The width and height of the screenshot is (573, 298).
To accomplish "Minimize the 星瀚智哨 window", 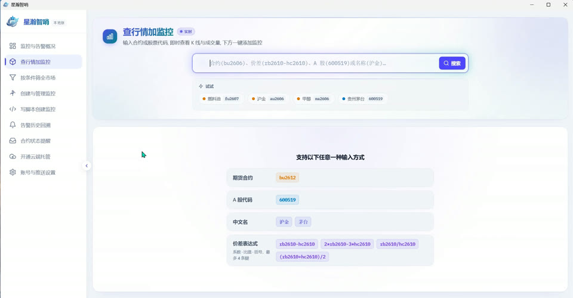I will pos(532,5).
